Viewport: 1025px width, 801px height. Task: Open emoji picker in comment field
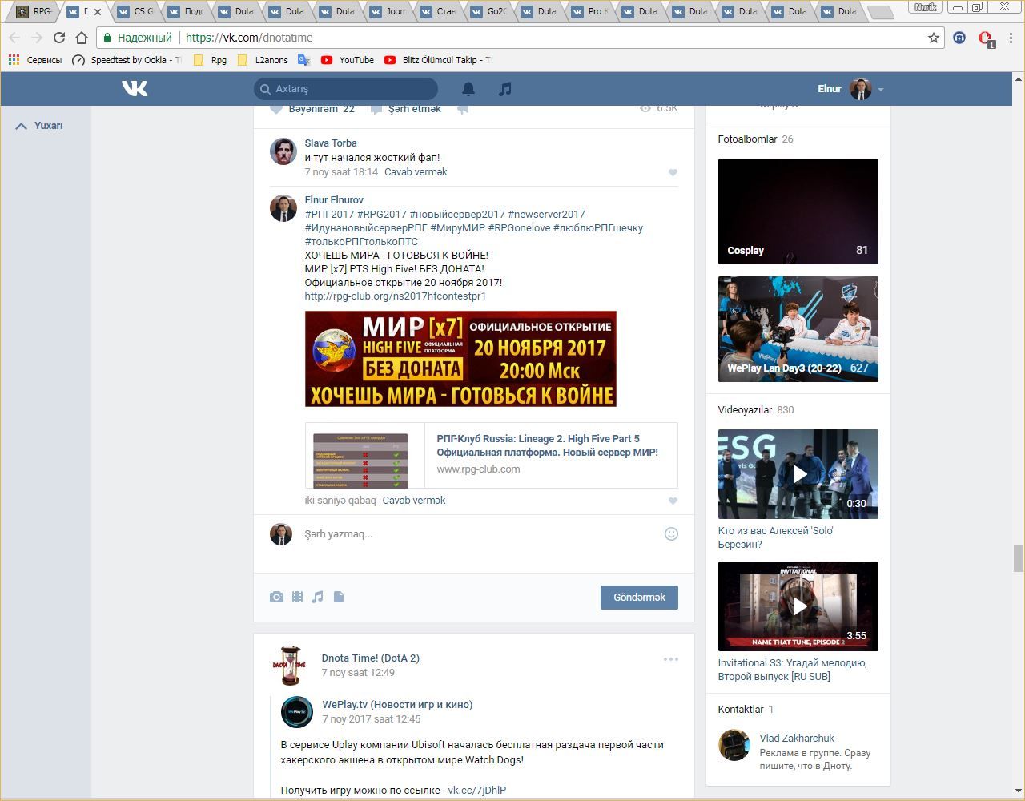671,534
